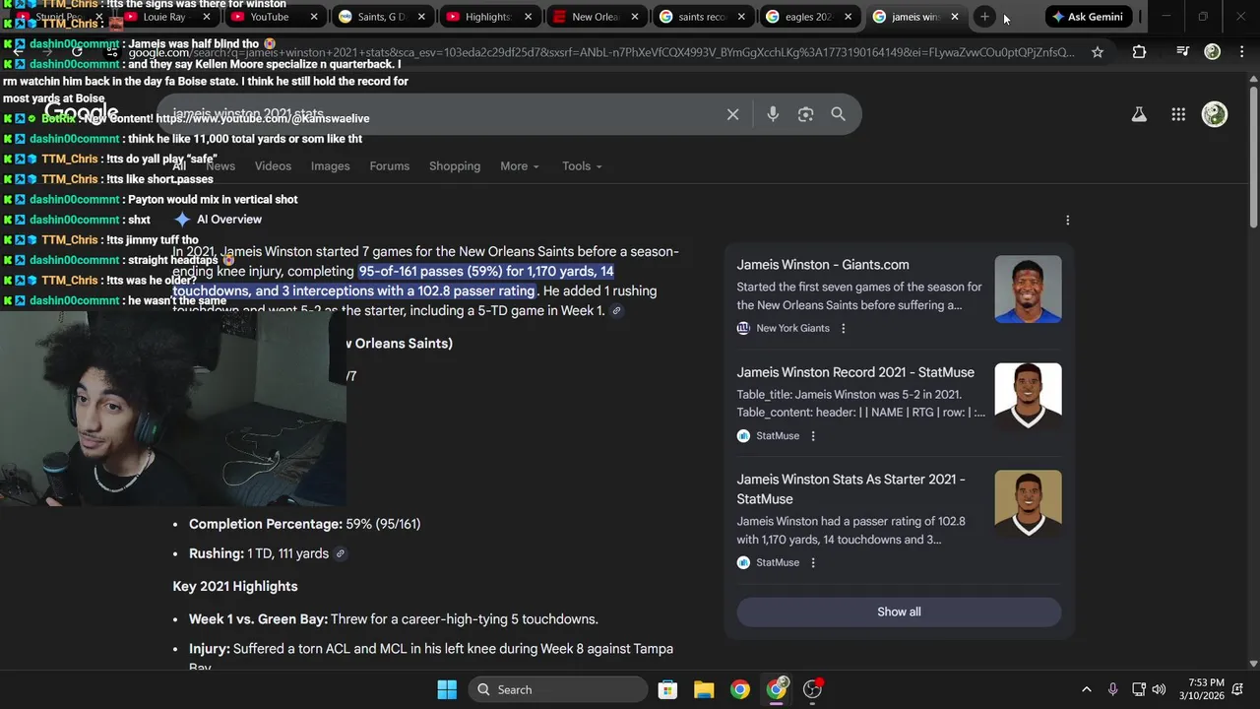This screenshot has height=709, width=1260.
Task: Click StatMuse Stats As Starter thumbnail
Action: pyautogui.click(x=1028, y=504)
